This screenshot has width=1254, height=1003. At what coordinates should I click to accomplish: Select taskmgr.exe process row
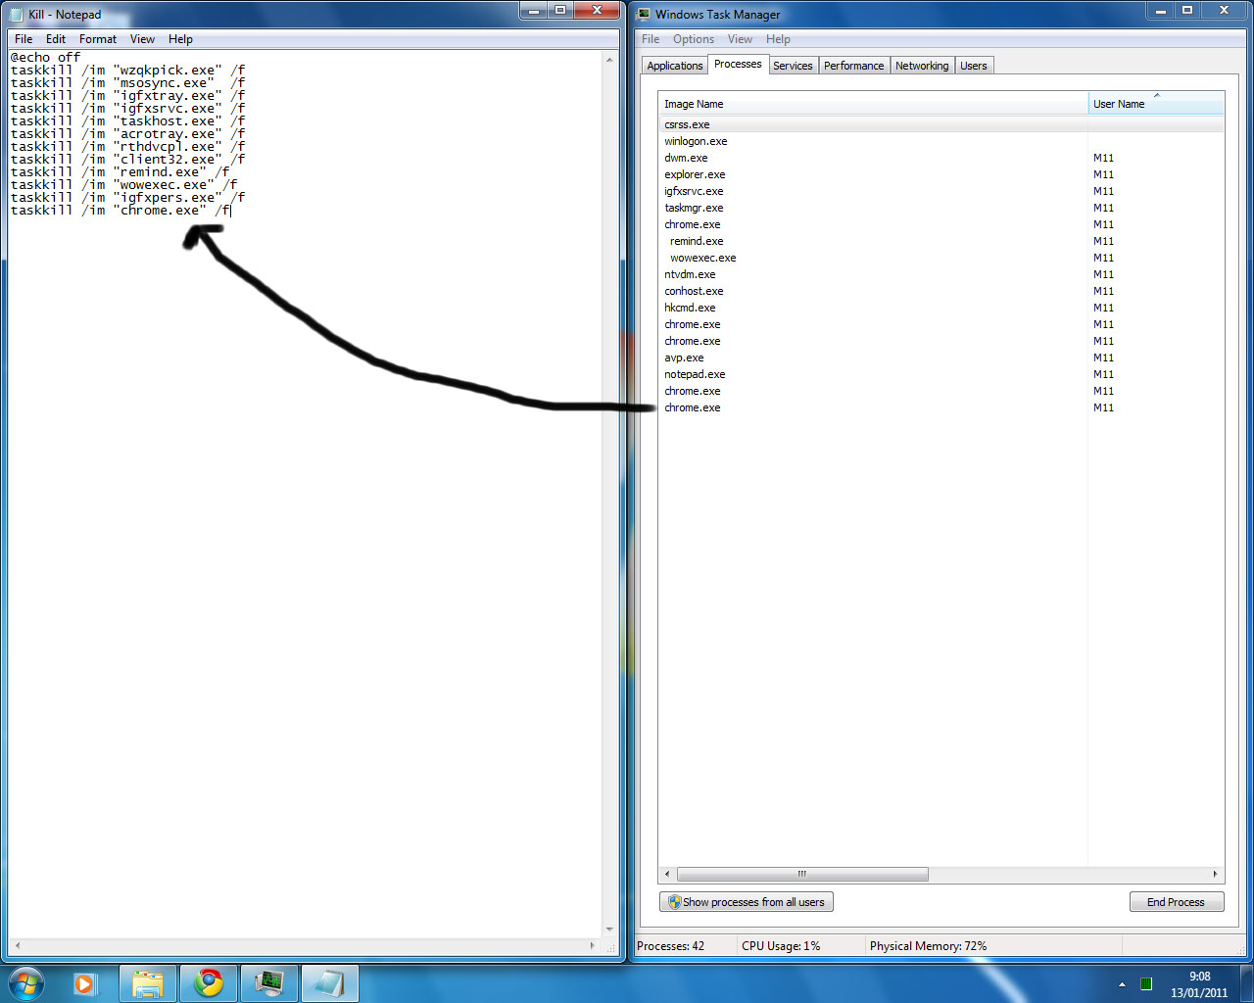(940, 208)
